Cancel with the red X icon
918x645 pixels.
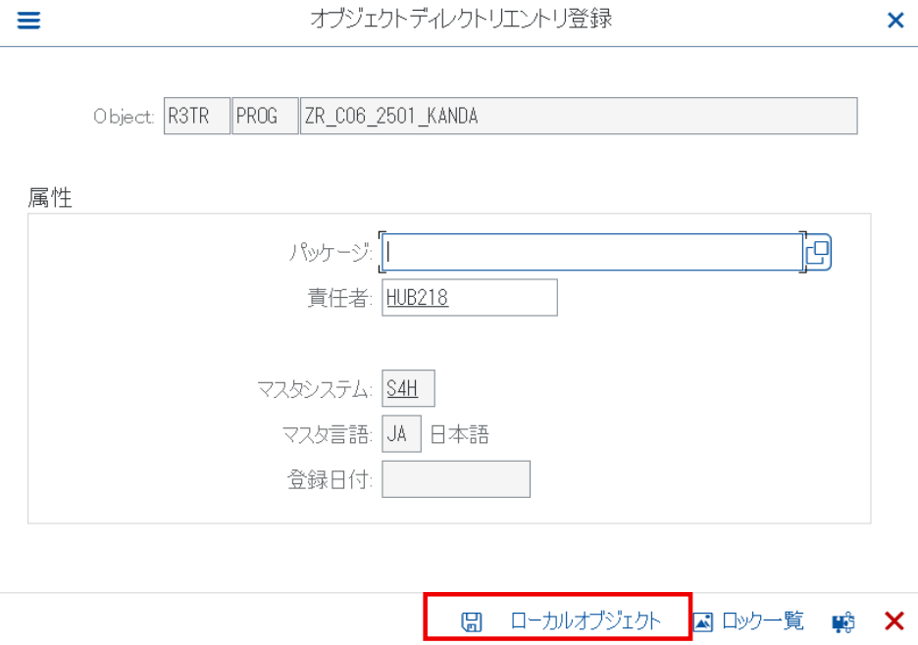point(894,621)
